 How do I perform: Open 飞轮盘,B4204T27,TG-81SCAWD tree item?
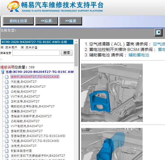coord(35,141)
